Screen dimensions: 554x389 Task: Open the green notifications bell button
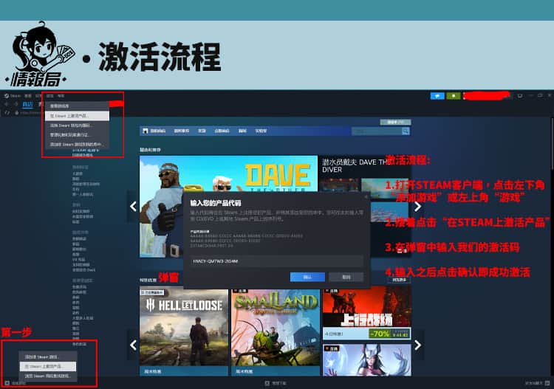click(x=454, y=96)
